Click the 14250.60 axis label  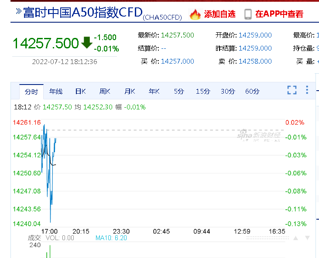click(x=27, y=173)
